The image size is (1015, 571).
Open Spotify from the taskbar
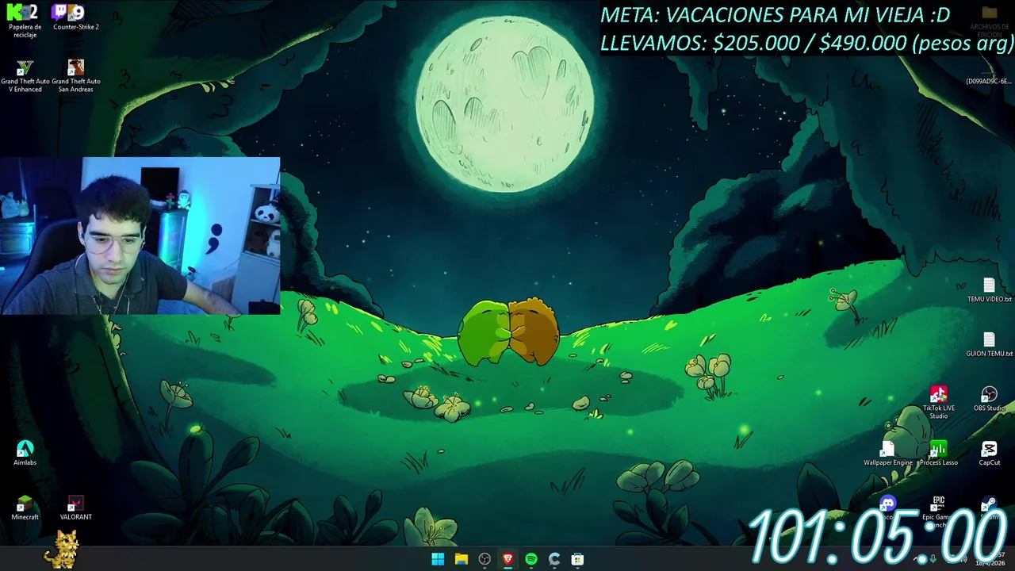[x=531, y=559]
